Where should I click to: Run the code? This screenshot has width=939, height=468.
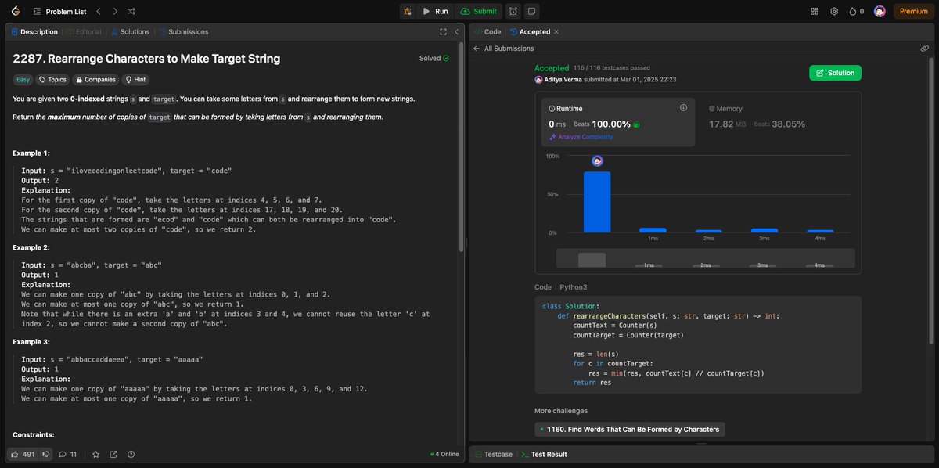click(435, 11)
